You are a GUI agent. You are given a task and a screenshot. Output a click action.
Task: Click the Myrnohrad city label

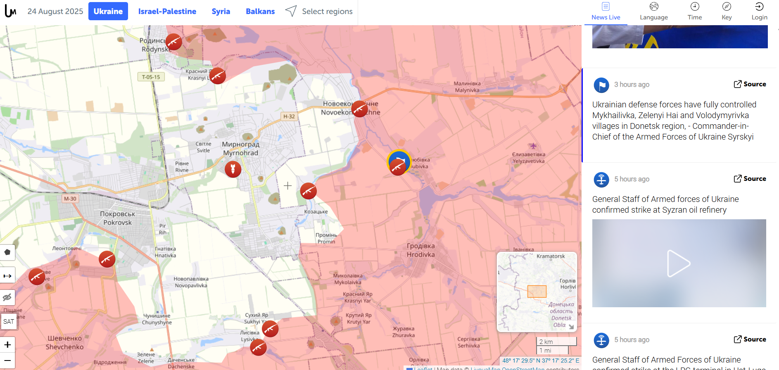pos(241,149)
